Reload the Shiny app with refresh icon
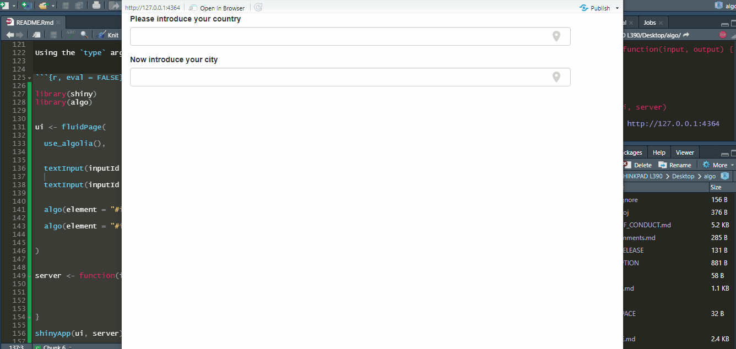 [x=258, y=8]
